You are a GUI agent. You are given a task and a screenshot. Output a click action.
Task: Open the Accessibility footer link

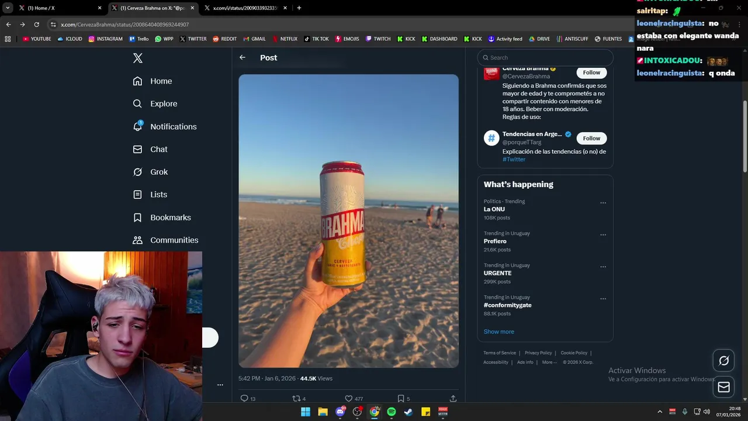496,363
